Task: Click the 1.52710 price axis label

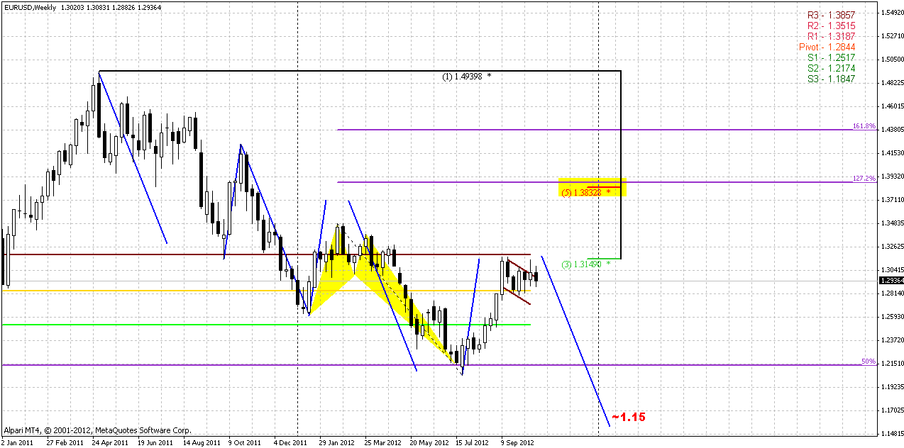Action: pos(892,36)
